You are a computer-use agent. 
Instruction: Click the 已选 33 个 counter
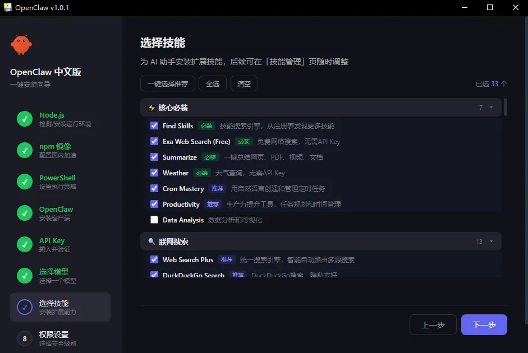(x=492, y=83)
